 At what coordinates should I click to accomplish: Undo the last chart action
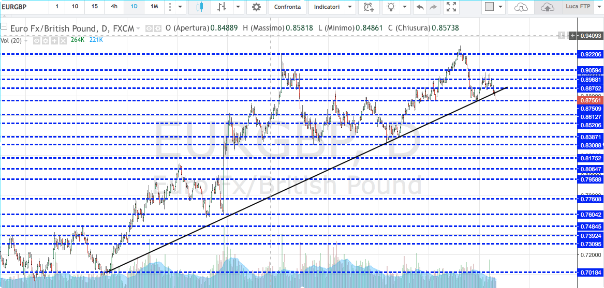420,7
